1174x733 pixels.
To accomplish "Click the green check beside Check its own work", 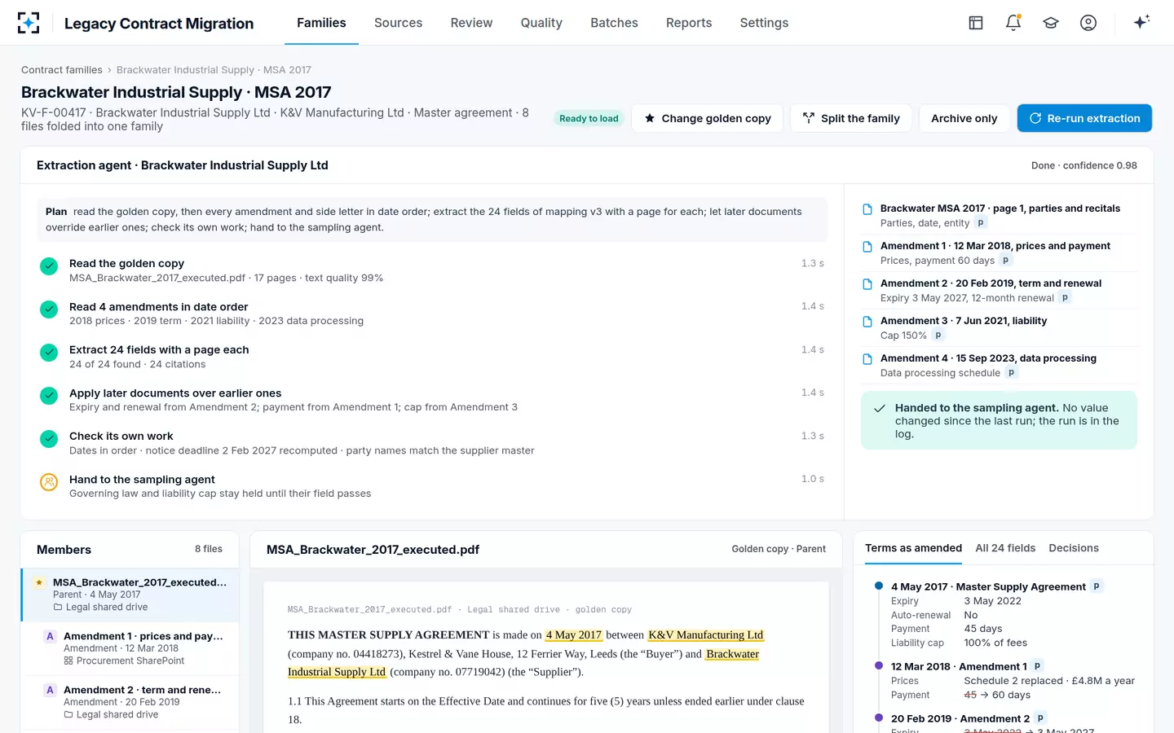I will click(49, 438).
